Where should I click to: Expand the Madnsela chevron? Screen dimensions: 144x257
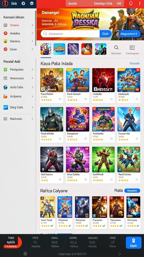32,119
